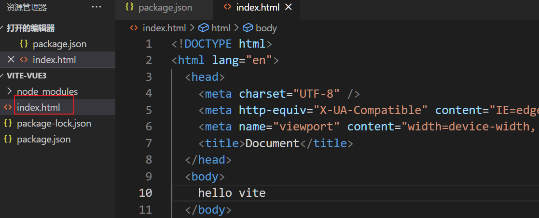This screenshot has width=539, height=218.
Task: Click the package.json tab's braces icon
Action: pos(129,7)
